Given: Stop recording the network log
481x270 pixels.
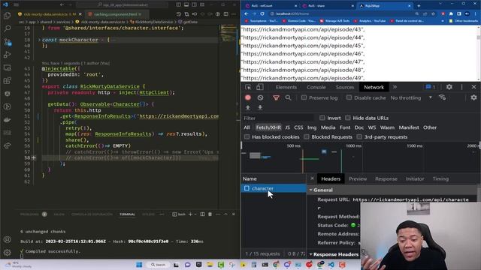Looking at the screenshot, I should coord(248,97).
